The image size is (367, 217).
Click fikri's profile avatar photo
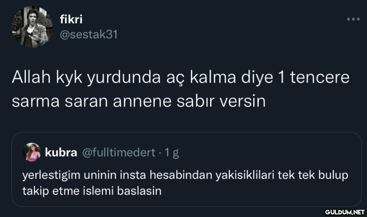click(x=29, y=27)
